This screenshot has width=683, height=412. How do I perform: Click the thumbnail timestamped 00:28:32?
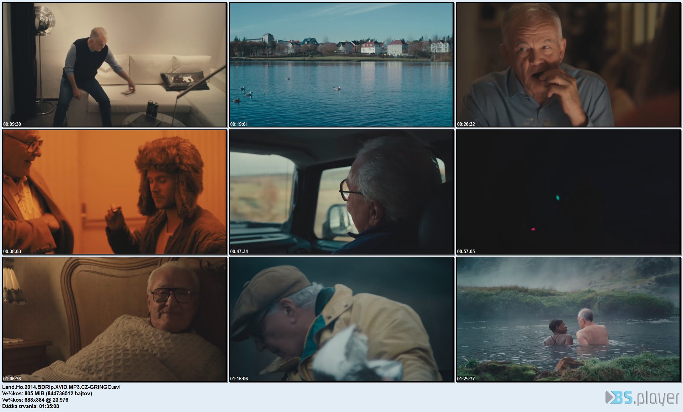click(x=568, y=65)
